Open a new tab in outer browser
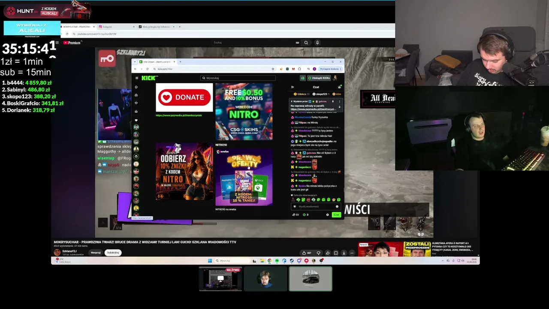The image size is (549, 309). click(x=180, y=27)
